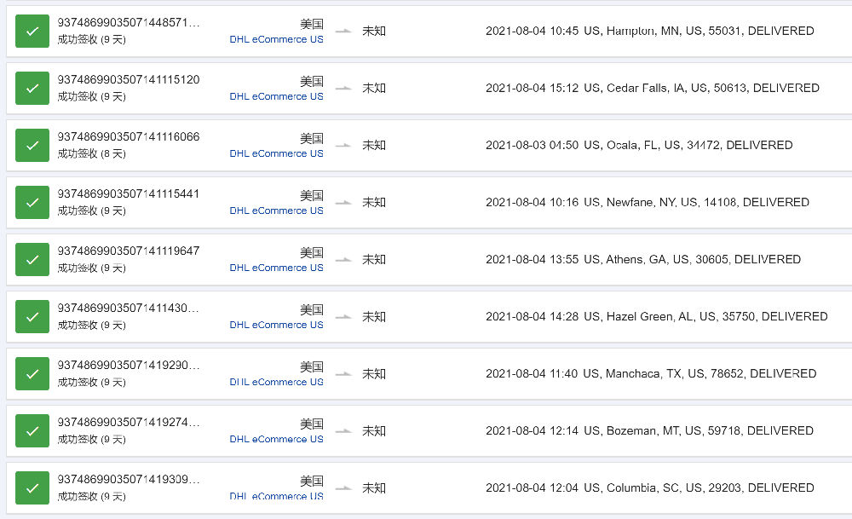
Task: Click green checkmark for Manchaca, TX shipment
Action: click(32, 373)
